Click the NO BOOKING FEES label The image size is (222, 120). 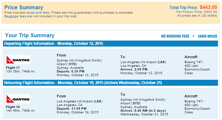(x=175, y=36)
